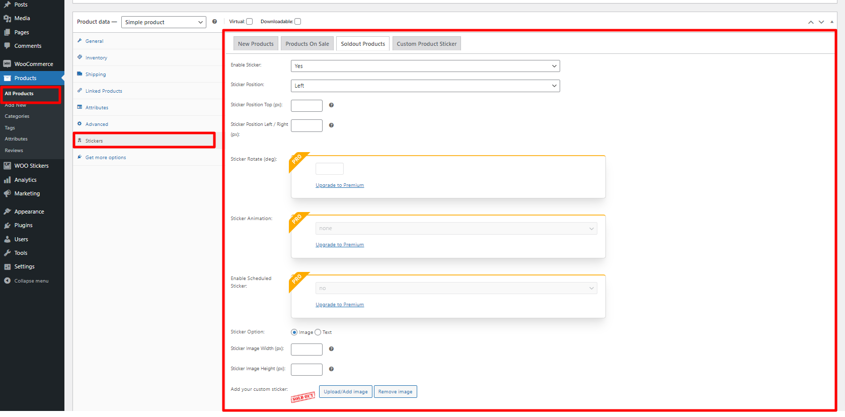
Task: Click help icon for Sticker Image Width
Action: coord(331,349)
